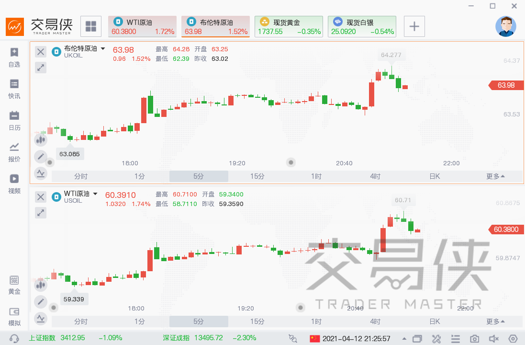Screen dimensions: 525x345
Task: Choose 15分 timeframe in 布伦特原油 chart
Action: (257, 176)
